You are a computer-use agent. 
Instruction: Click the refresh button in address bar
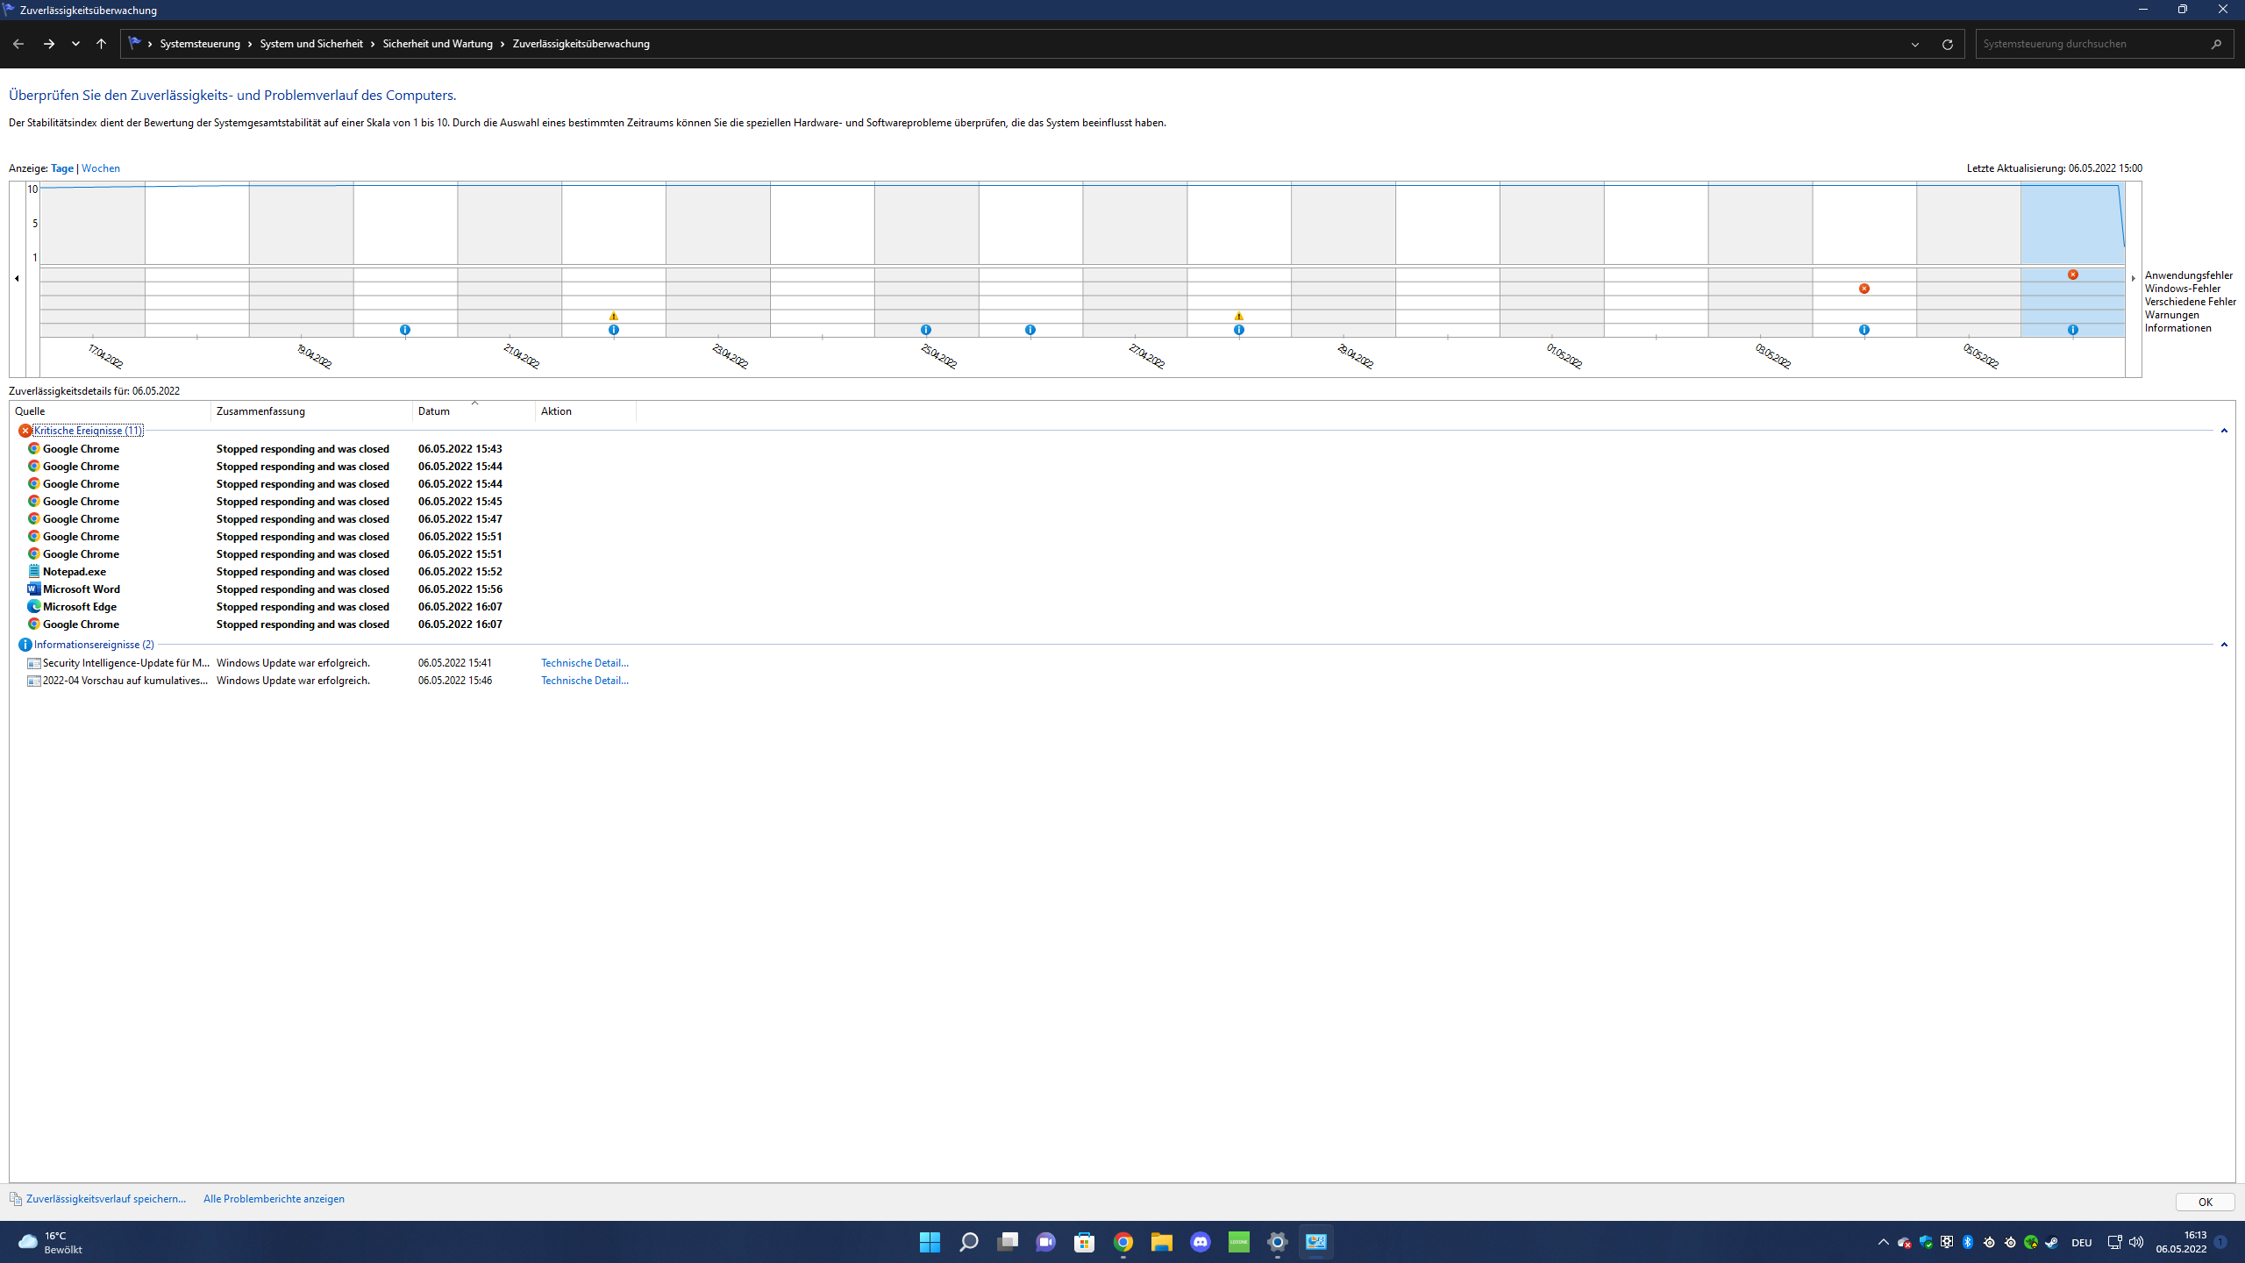[x=1947, y=44]
